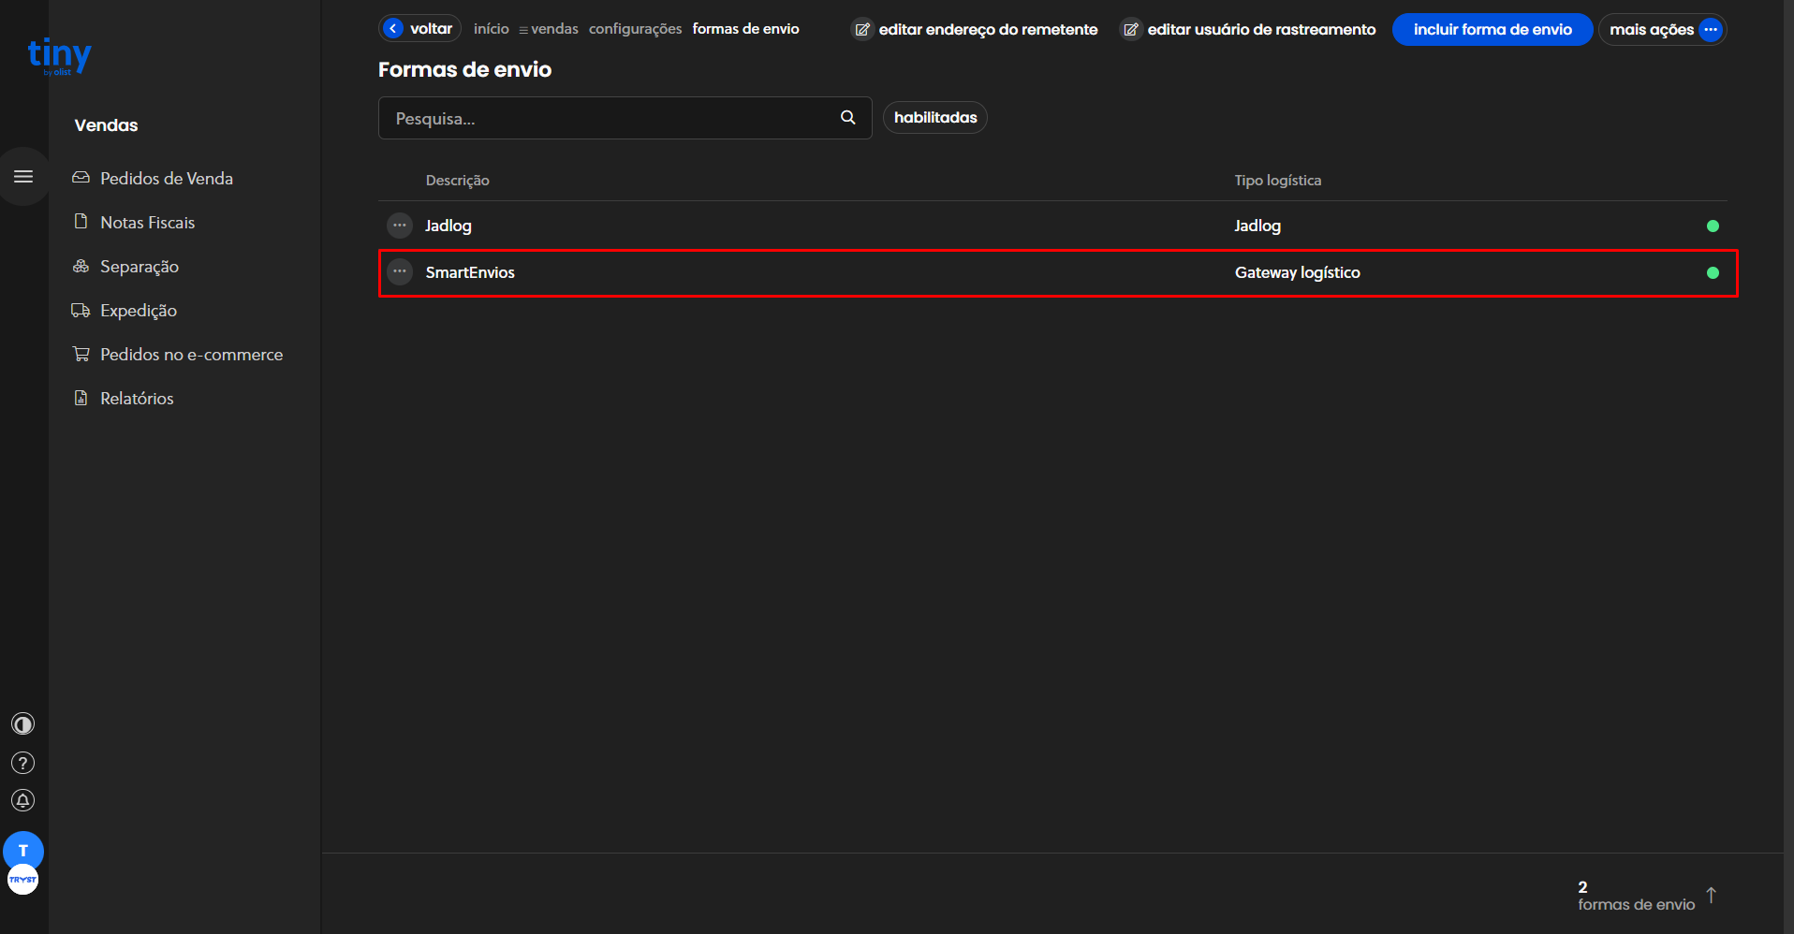Click the e-commerce shopping cart icon

coord(81,354)
